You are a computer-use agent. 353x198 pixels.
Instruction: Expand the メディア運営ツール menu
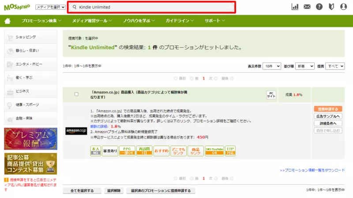click(x=92, y=21)
